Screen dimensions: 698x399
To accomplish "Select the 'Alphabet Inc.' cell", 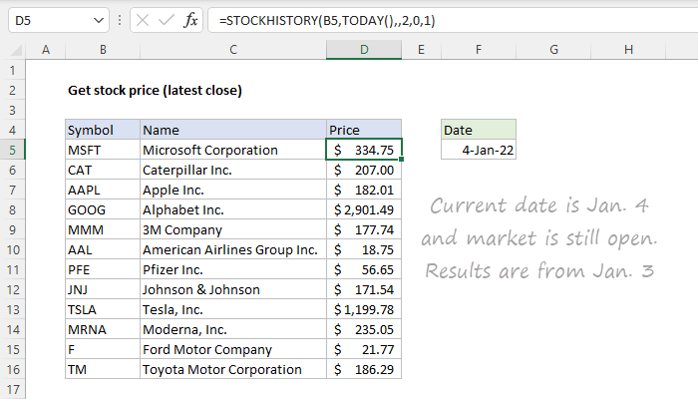I will pyautogui.click(x=233, y=209).
